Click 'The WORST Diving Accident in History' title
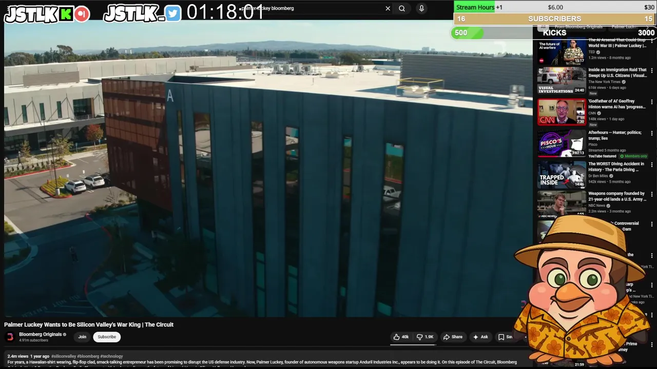The height and width of the screenshot is (369, 657). [x=616, y=167]
